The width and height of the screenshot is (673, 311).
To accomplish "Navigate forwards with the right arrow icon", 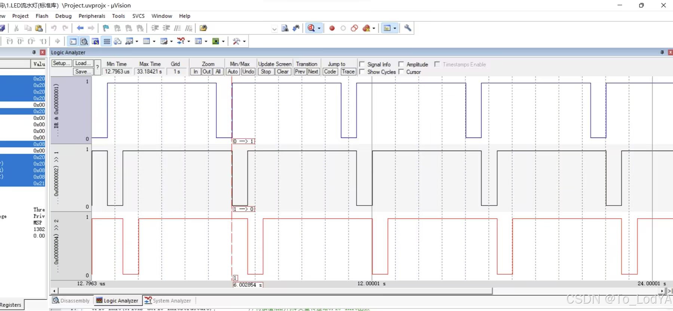I will 91,28.
